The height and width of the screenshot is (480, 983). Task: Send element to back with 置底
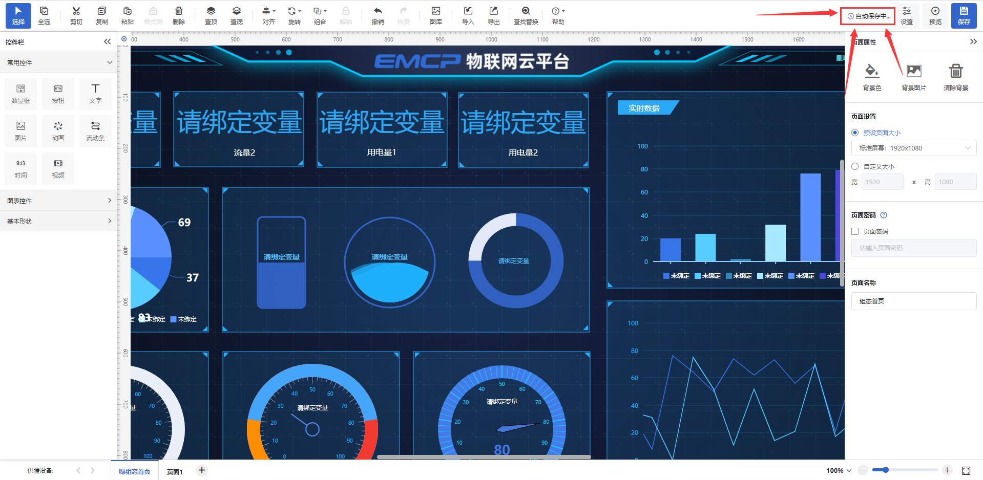237,15
